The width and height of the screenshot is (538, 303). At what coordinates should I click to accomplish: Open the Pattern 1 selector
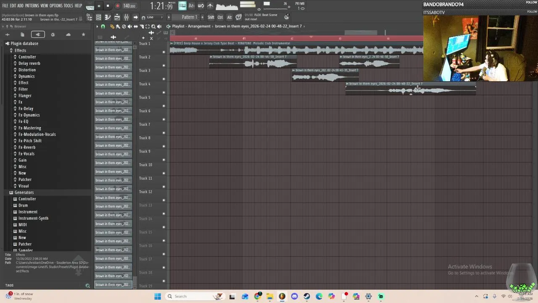coord(190,17)
